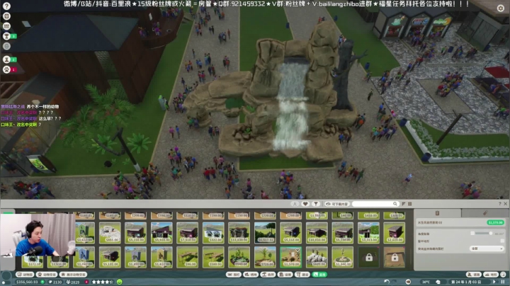Image resolution: width=510 pixels, height=286 pixels.
Task: Select the price tag tab
Action: [x=485, y=213]
